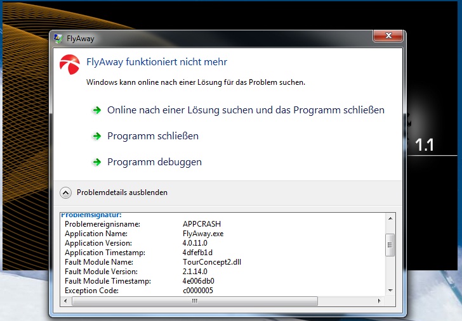Screen dimensions: 462x321
Task: Click the FlyAway.exe application name value
Action: click(x=203, y=234)
